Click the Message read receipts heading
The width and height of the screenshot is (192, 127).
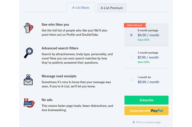coord(59,76)
